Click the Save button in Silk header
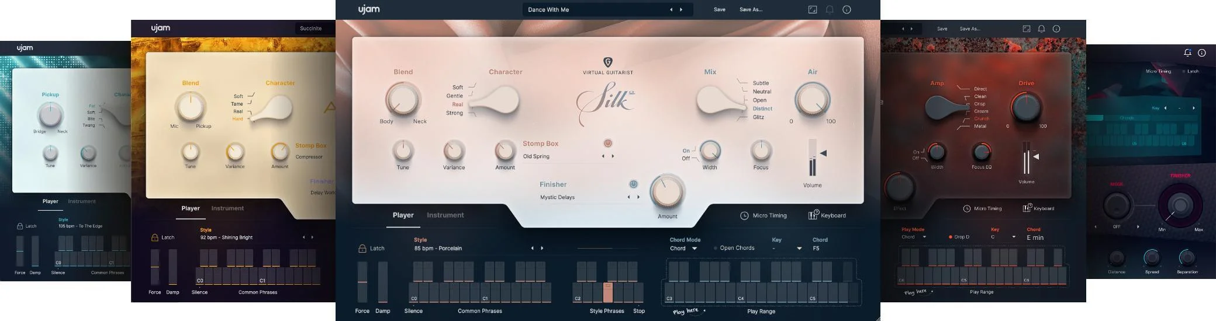1216x321 pixels. pos(720,9)
